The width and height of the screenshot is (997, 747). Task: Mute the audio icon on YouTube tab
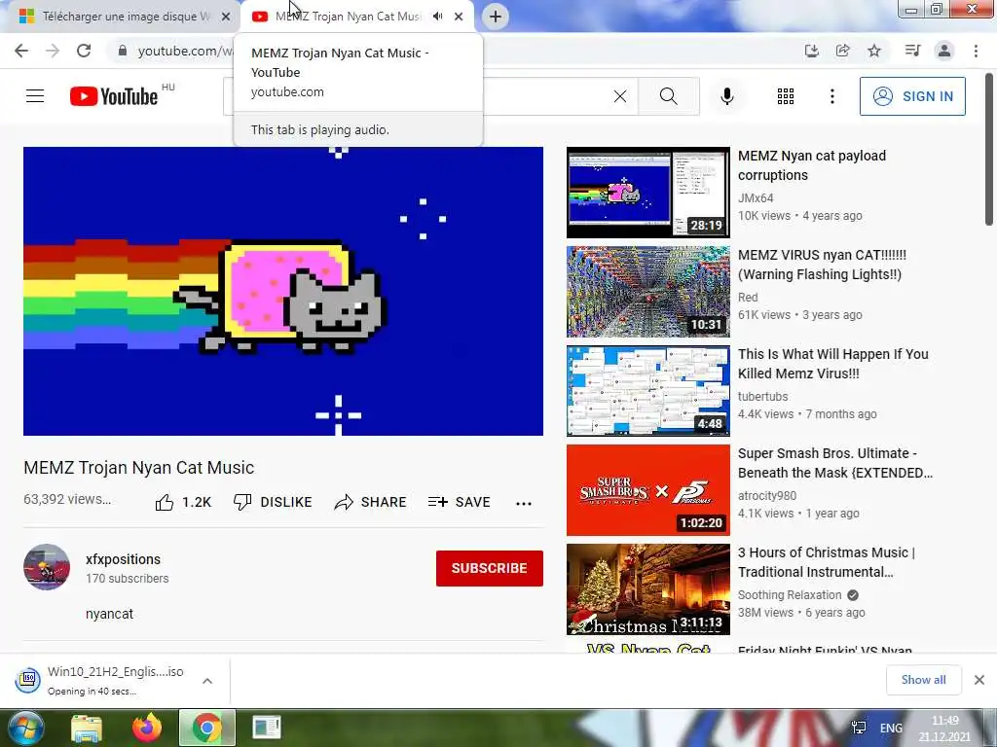coord(437,17)
